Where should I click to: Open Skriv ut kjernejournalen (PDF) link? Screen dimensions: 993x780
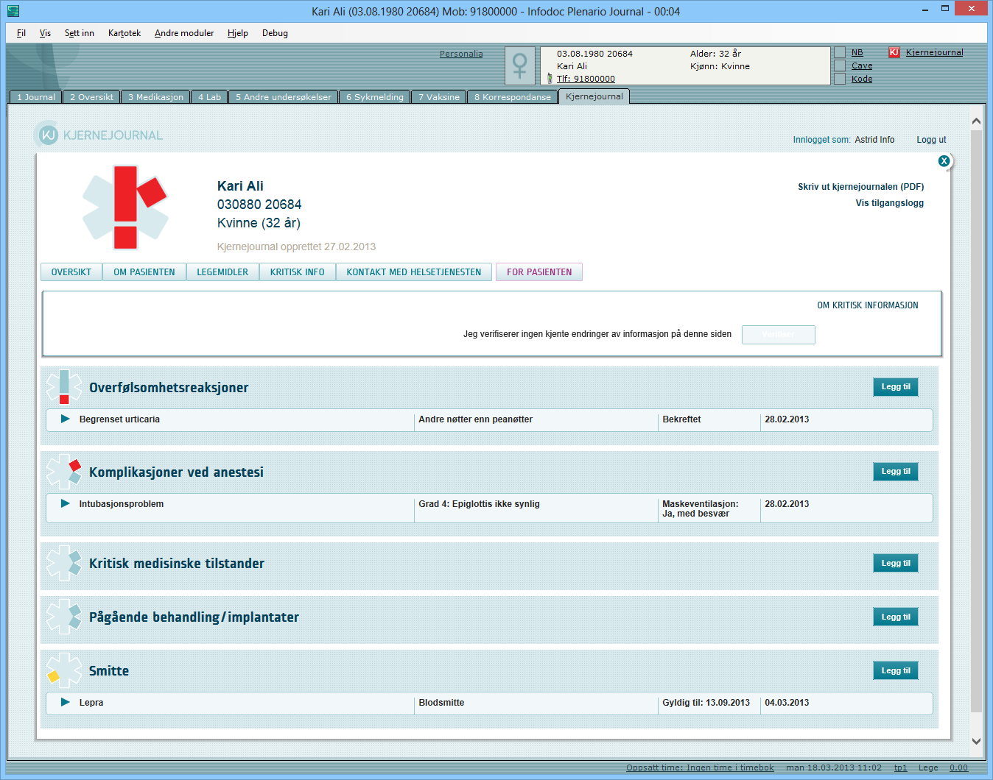coord(860,187)
